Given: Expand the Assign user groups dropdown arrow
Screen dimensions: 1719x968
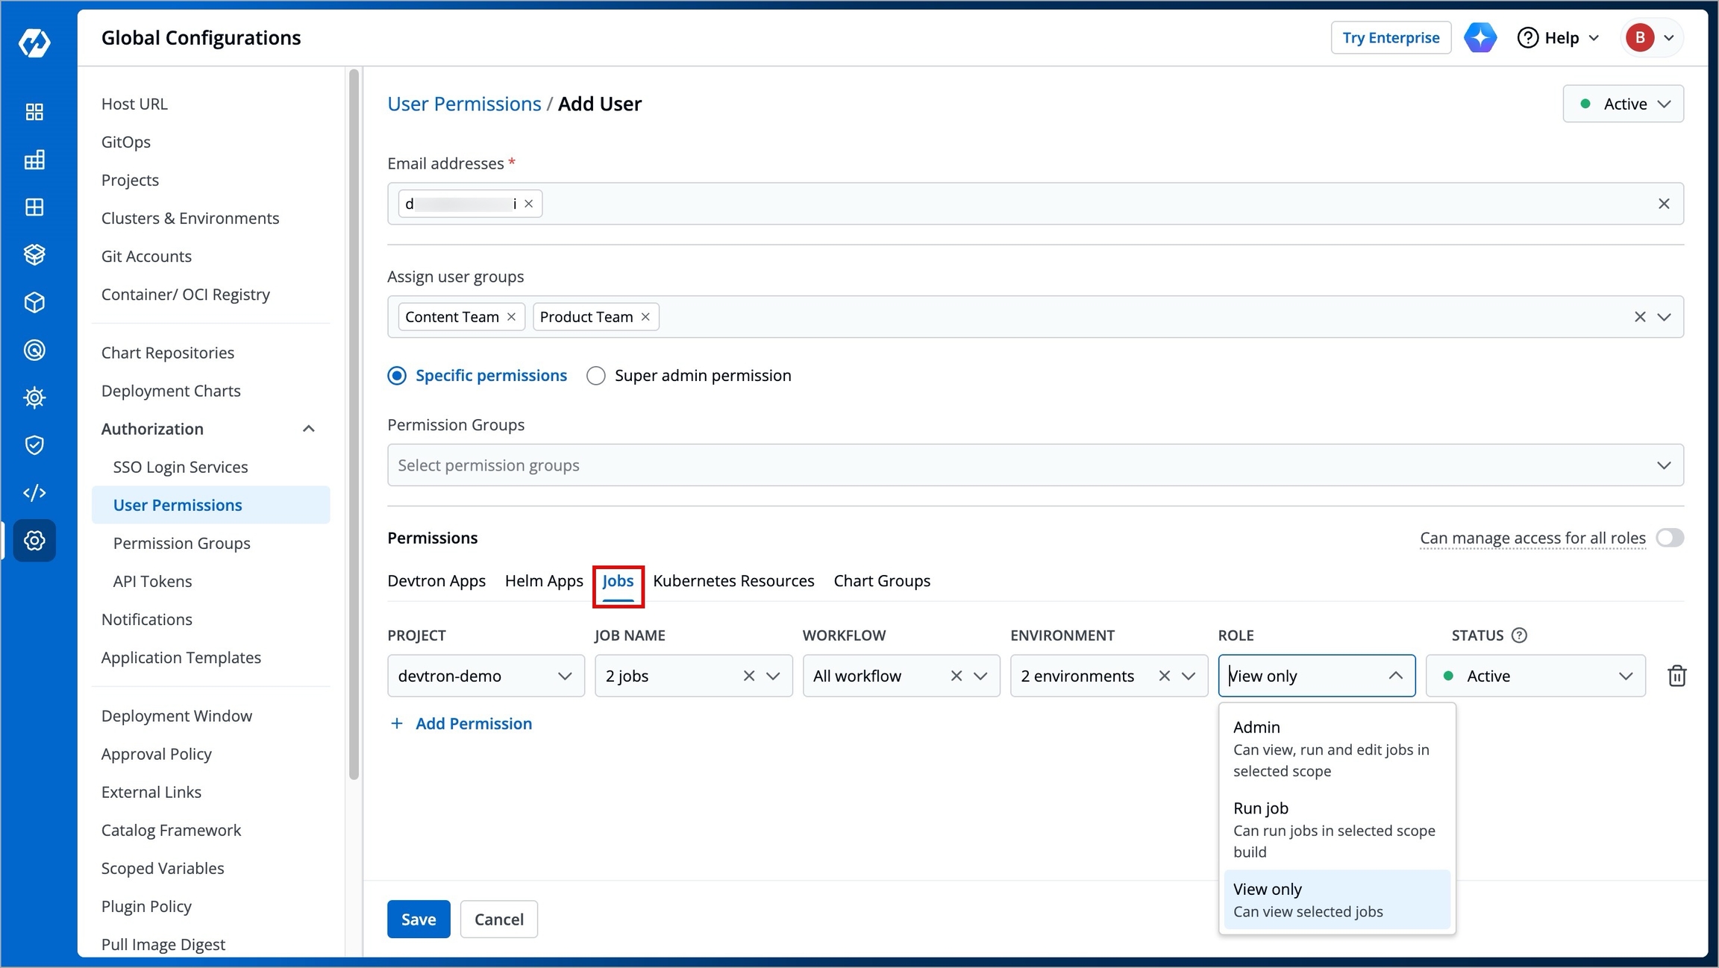Looking at the screenshot, I should pos(1663,317).
